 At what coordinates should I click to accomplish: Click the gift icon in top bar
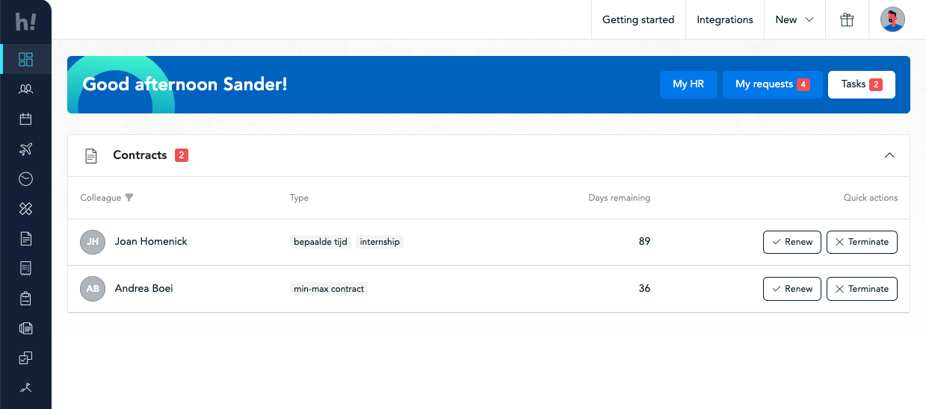[x=847, y=20]
